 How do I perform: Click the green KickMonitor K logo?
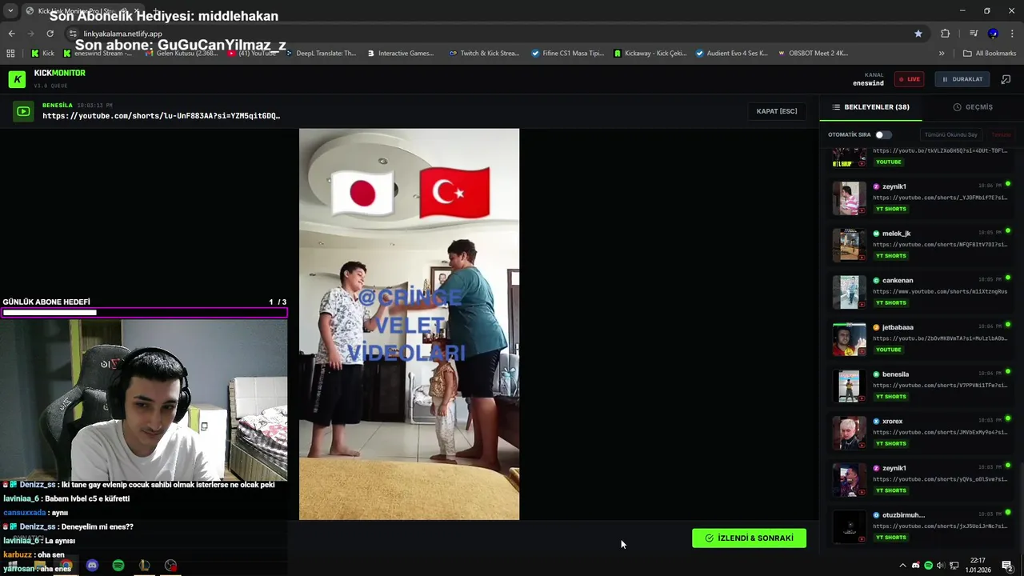click(x=17, y=79)
